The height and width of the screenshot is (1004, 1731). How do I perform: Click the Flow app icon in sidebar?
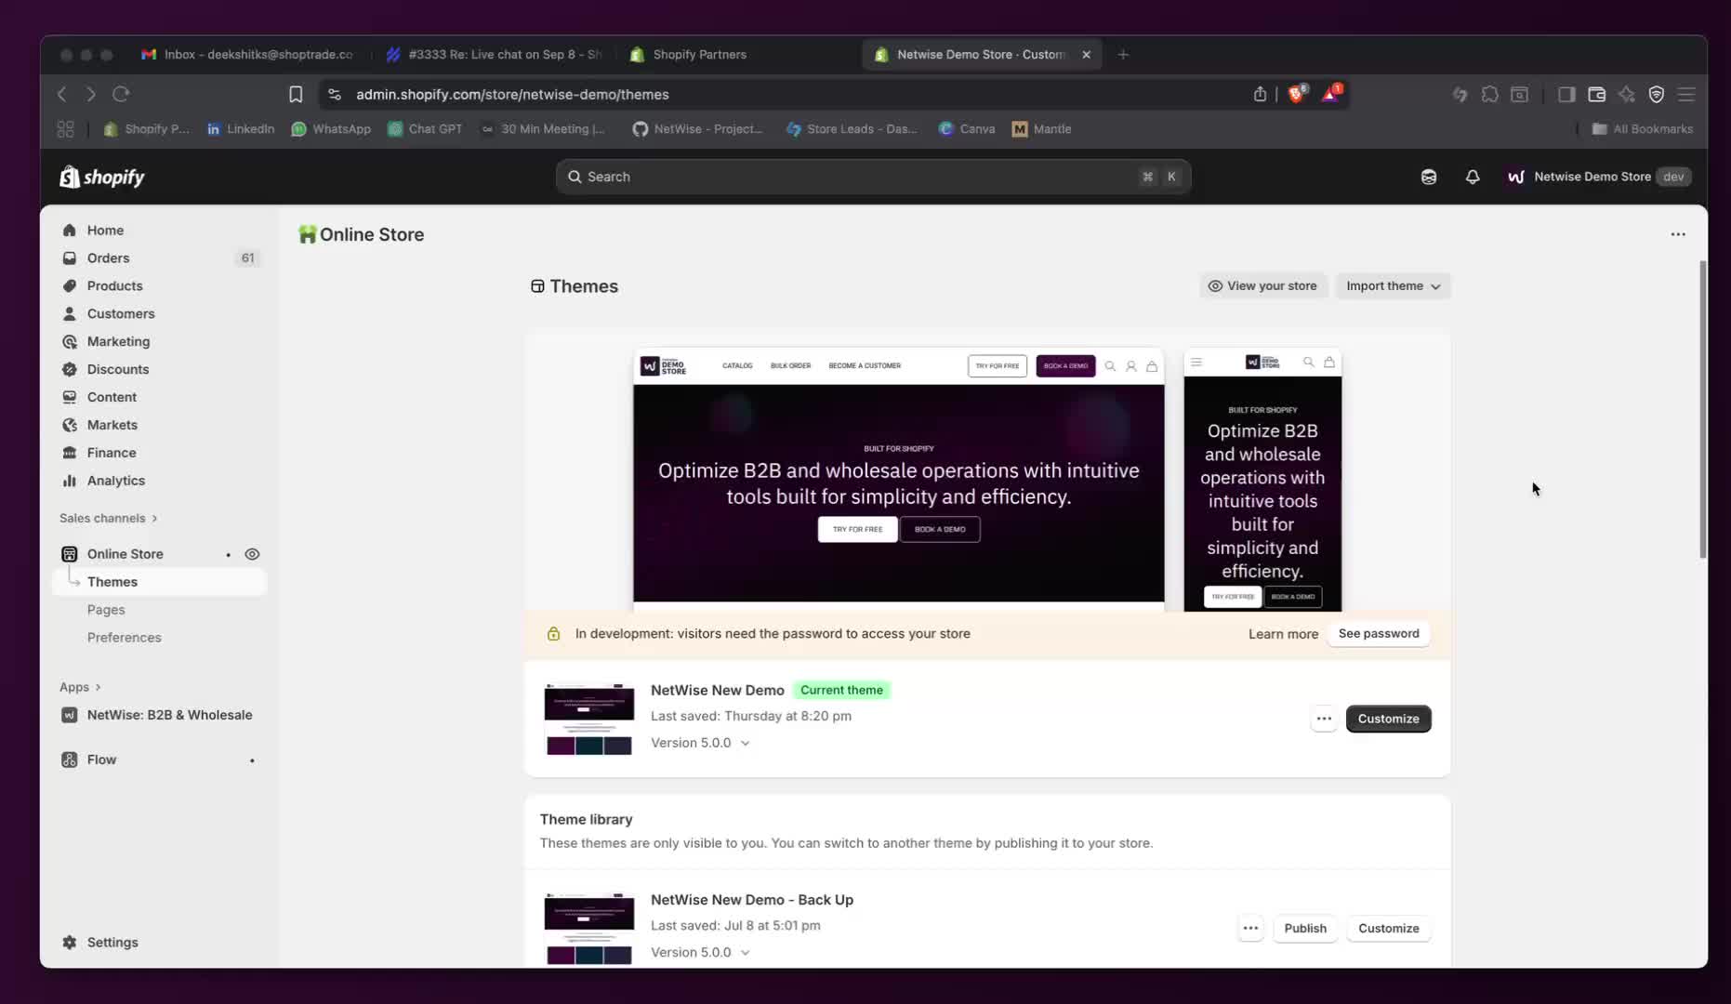[70, 760]
